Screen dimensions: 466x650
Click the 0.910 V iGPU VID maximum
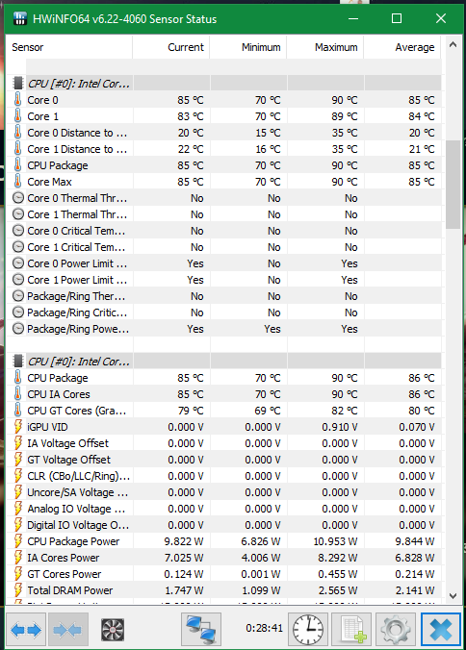pyautogui.click(x=340, y=427)
